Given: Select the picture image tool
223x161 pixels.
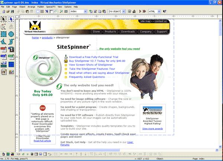Looking at the screenshot, I should point(11,49).
